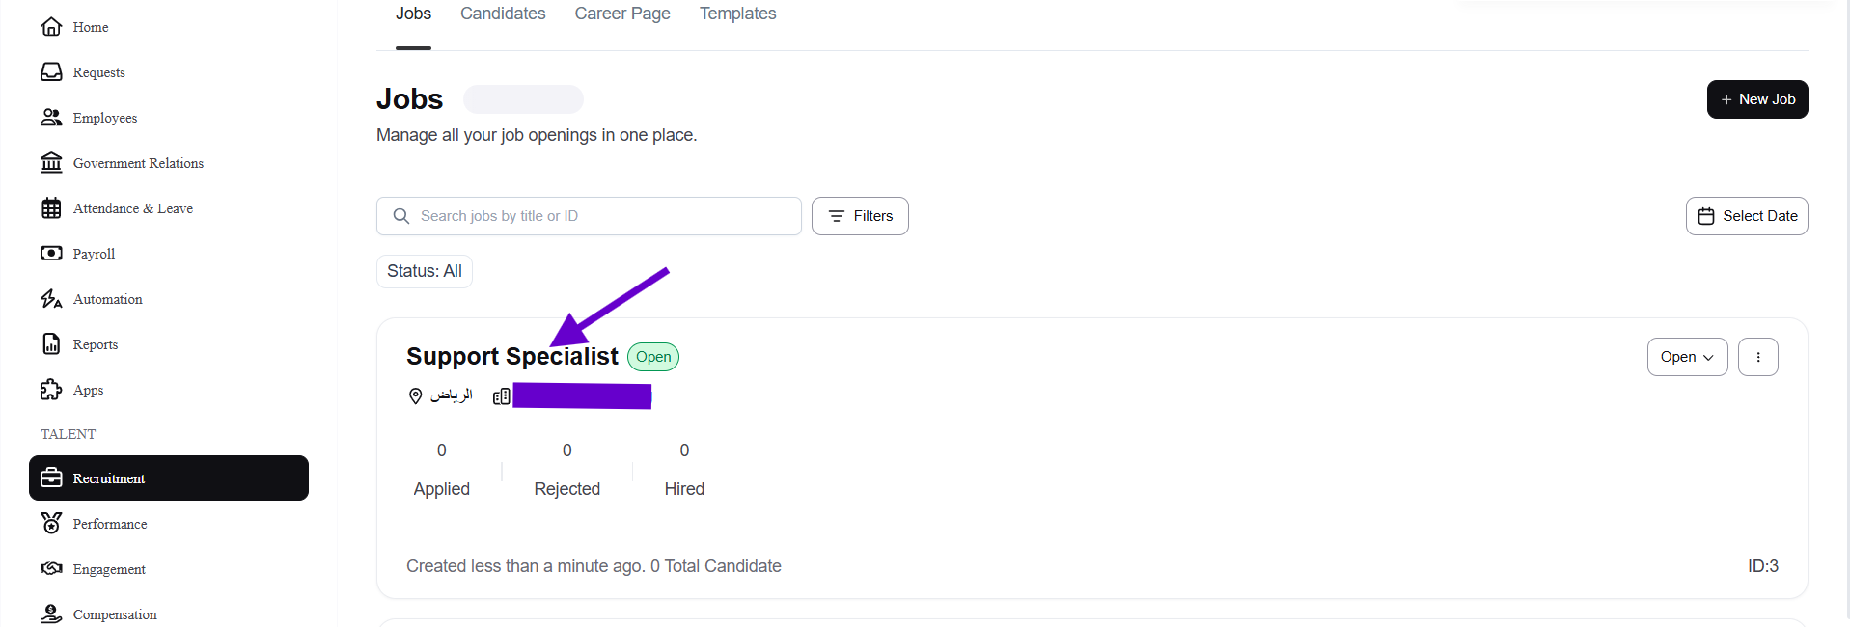
Task: Expand the Open status dropdown
Action: 1687,357
